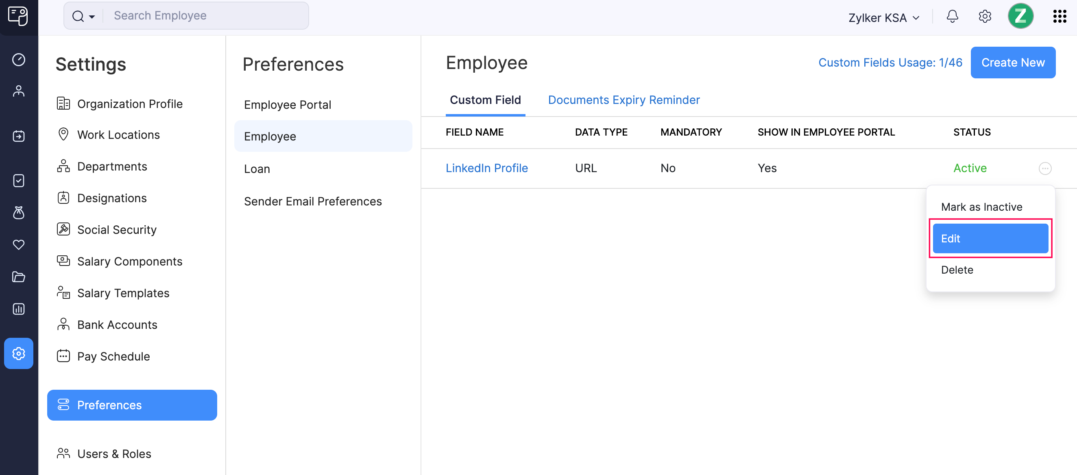Open Documents via the folder icon

(x=19, y=277)
